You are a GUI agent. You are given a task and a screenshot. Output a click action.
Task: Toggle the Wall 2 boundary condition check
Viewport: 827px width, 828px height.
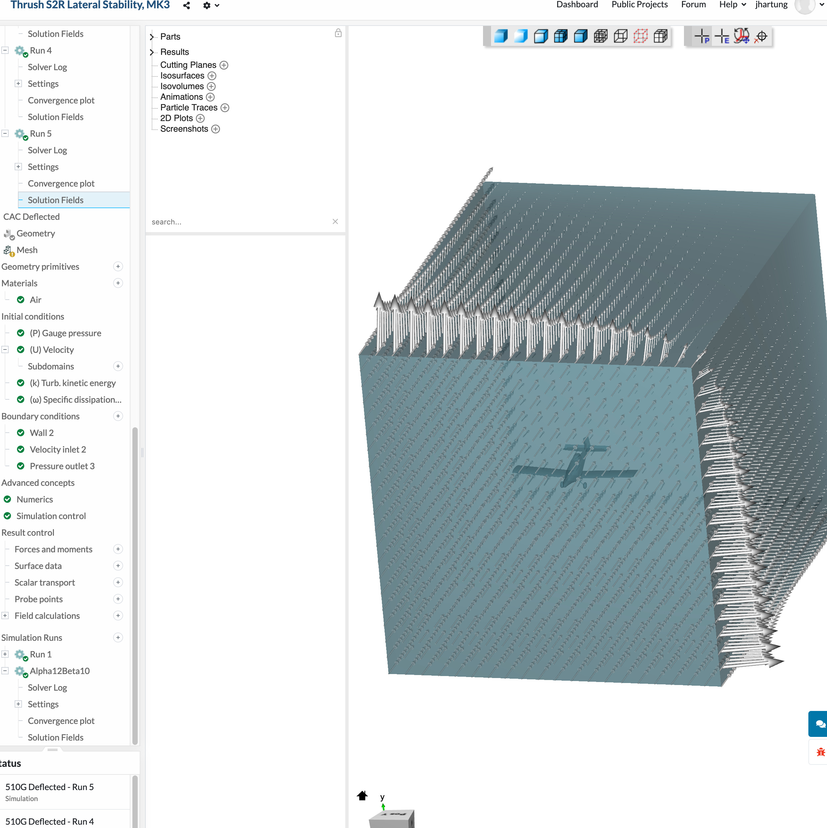[x=21, y=432]
